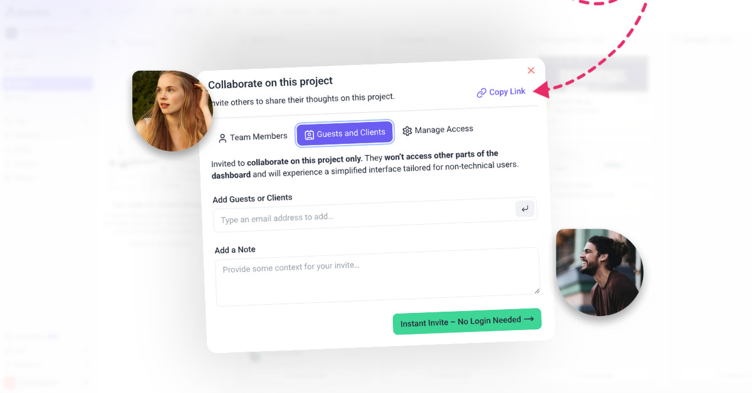Click the chain-link icon beside Copy Link

[x=481, y=93]
